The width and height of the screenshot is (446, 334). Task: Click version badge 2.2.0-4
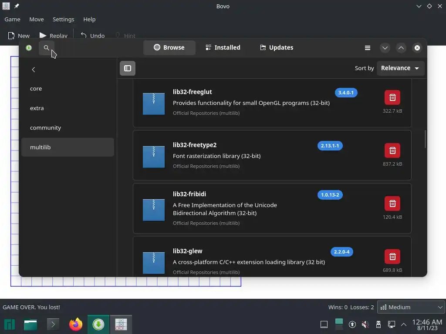coord(341,252)
